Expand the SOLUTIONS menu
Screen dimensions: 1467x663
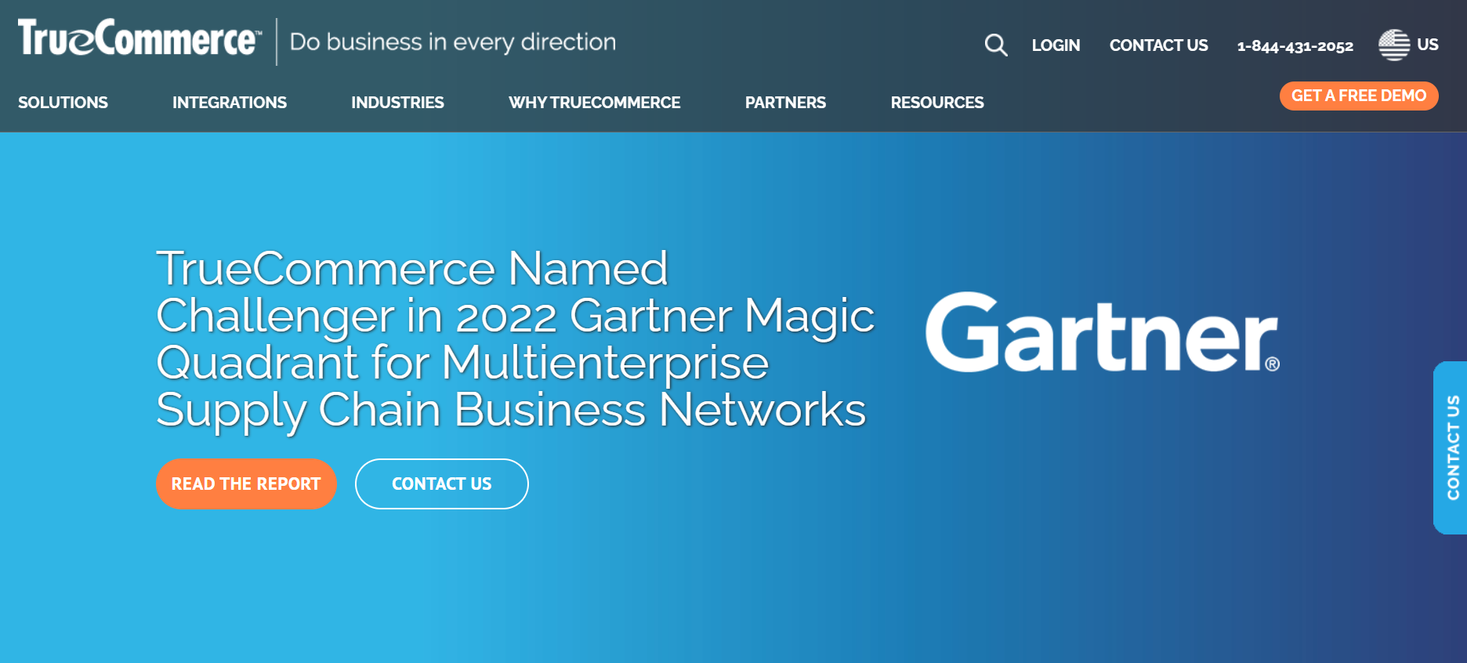(x=63, y=103)
